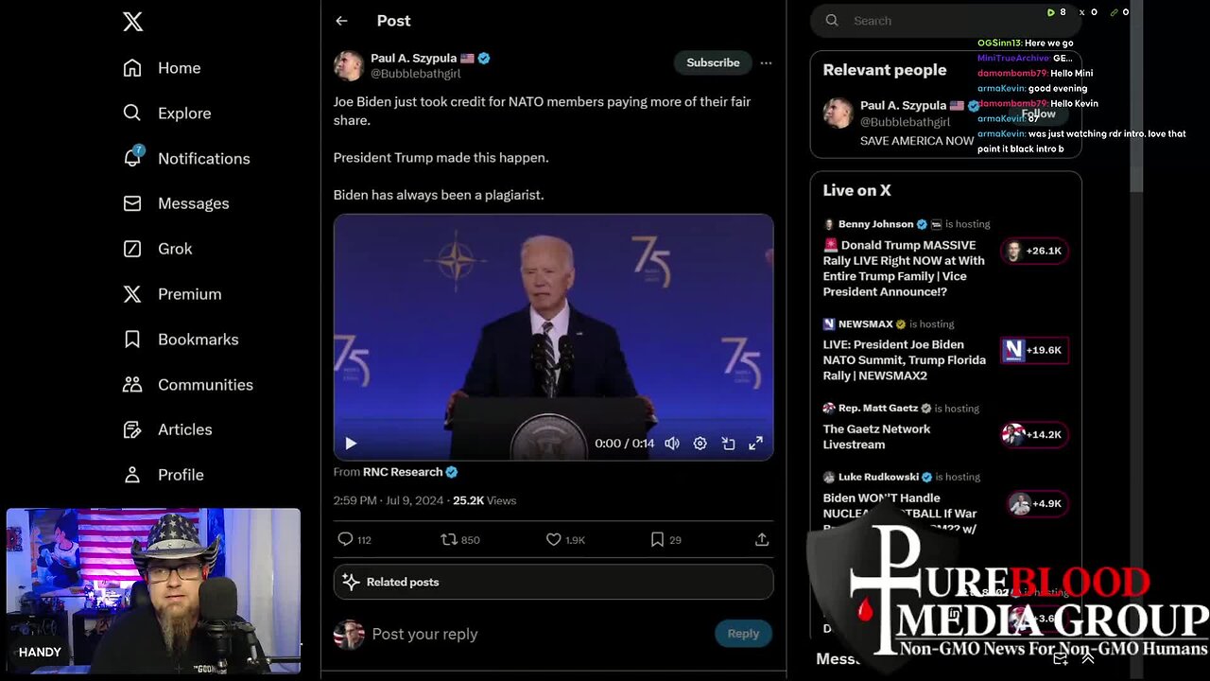1210x681 pixels.
Task: Open Paul A. Szypula under Relevant people
Action: point(902,105)
